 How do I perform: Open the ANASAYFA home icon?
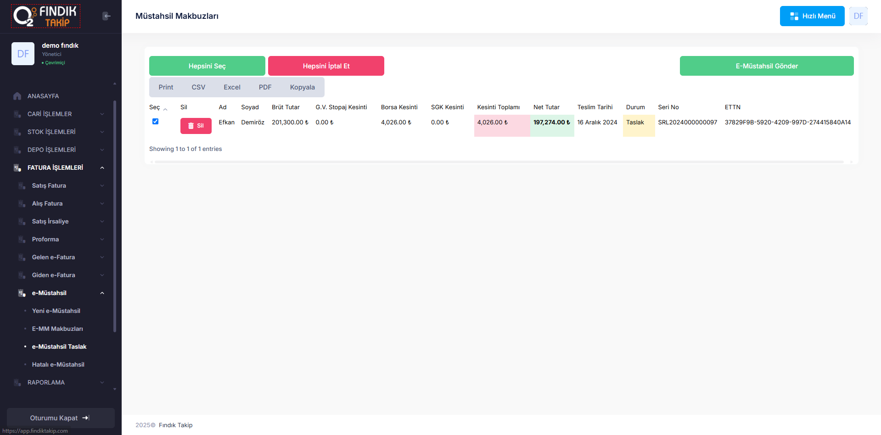(x=17, y=96)
